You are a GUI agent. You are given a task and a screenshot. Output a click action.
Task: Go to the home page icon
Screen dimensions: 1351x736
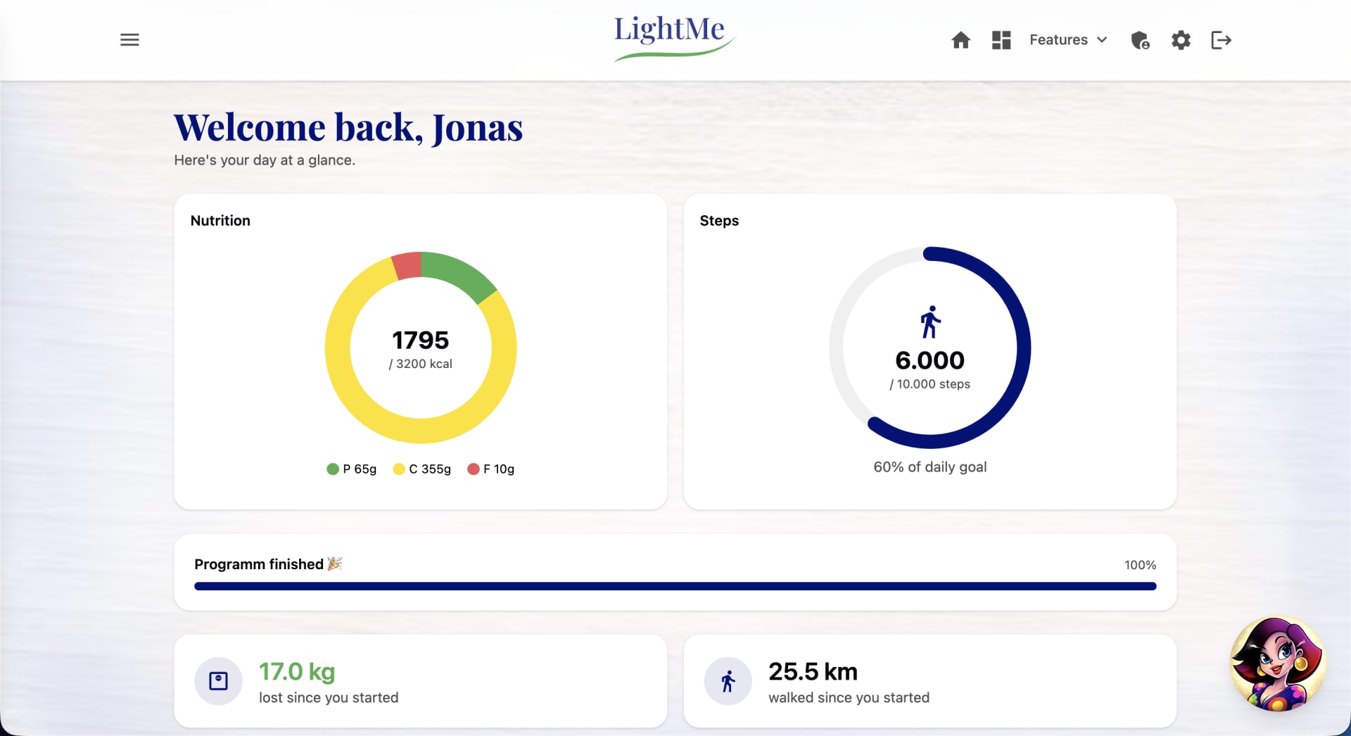(x=960, y=40)
